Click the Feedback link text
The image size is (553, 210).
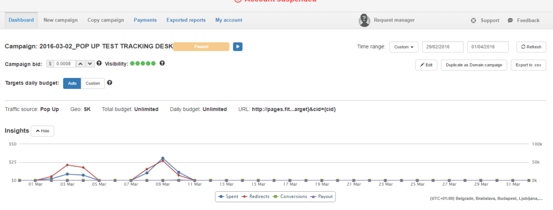[x=528, y=20]
